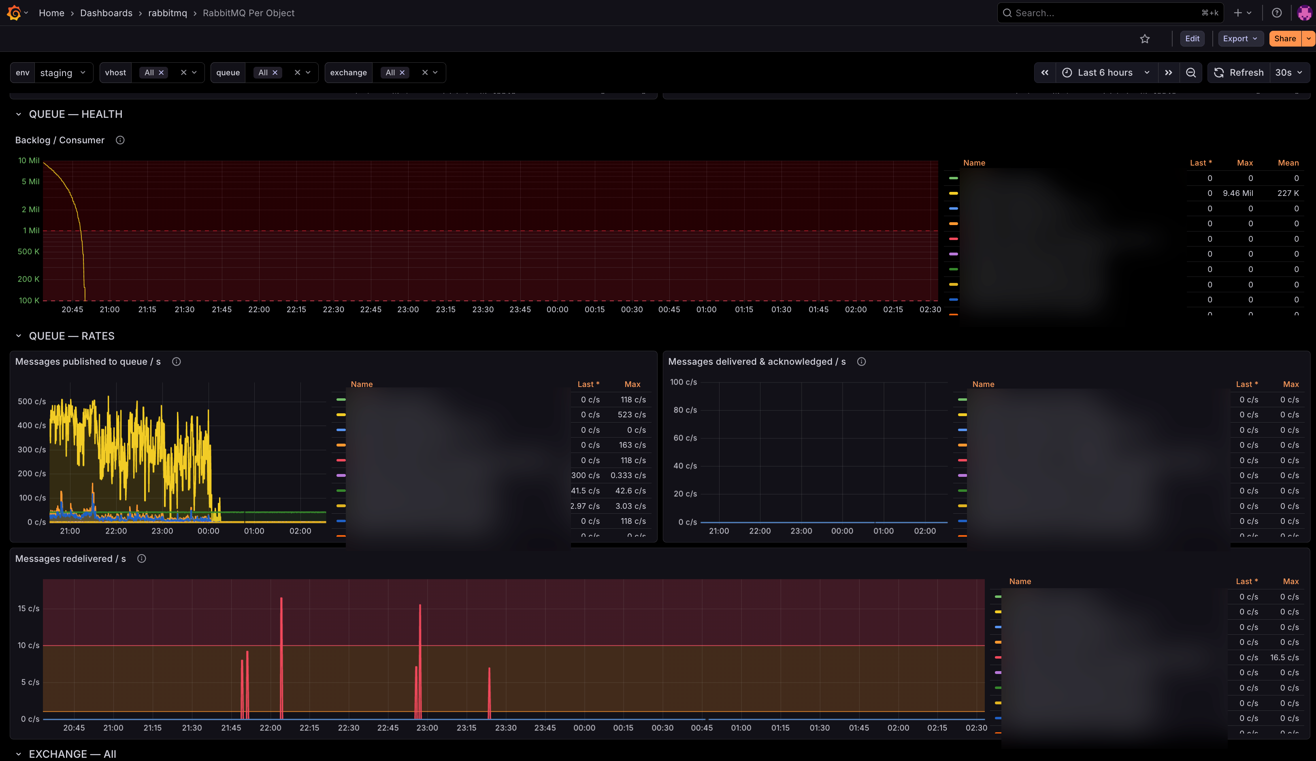This screenshot has height=761, width=1316.
Task: Focus the Search input field
Action: click(1110, 13)
